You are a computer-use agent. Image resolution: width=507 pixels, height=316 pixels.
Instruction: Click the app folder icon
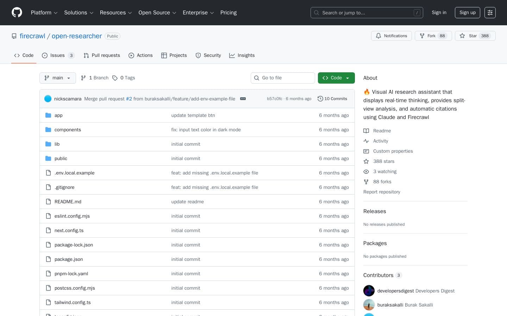[48, 115]
